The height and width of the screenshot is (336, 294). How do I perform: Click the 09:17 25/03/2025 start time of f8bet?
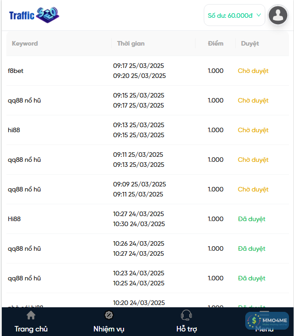click(139, 66)
